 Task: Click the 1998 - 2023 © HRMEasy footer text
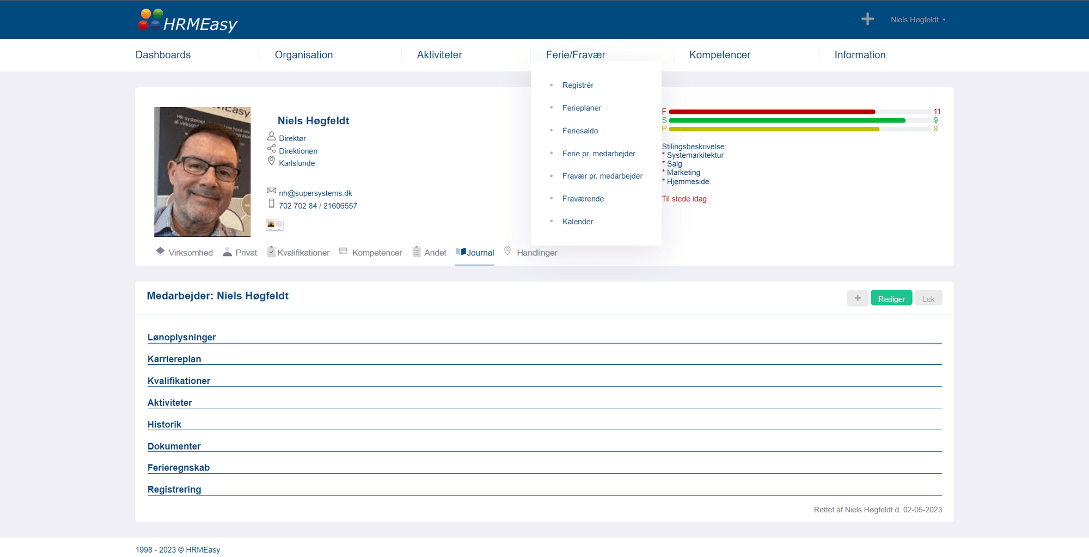(178, 550)
